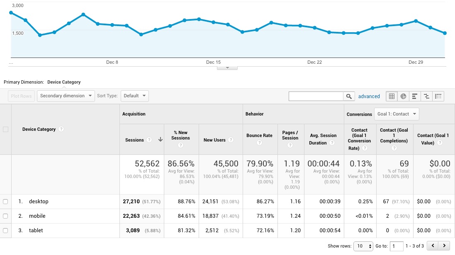The height and width of the screenshot is (255, 455).
Task: Click the Bounce Rate help question mark
Action: coord(259,143)
